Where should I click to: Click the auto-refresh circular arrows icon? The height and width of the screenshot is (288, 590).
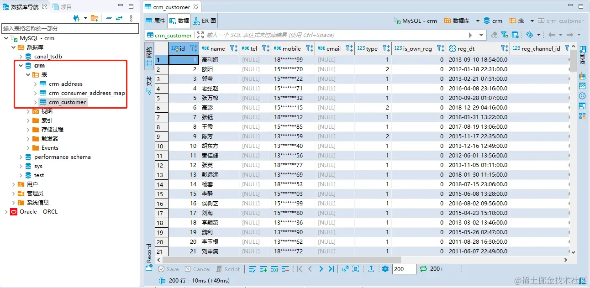pos(530,35)
